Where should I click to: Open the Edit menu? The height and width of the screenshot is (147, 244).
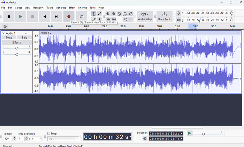click(10, 8)
